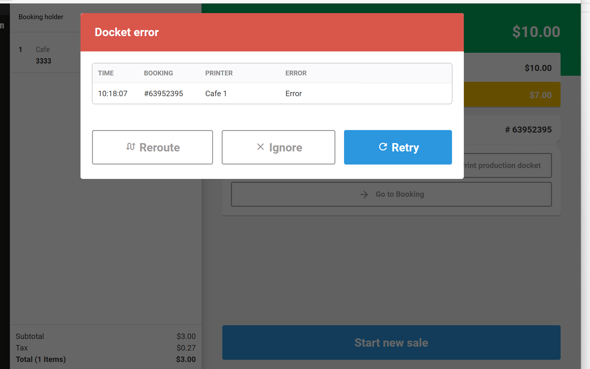
Task: Click the ERROR column header
Action: pyautogui.click(x=296, y=73)
